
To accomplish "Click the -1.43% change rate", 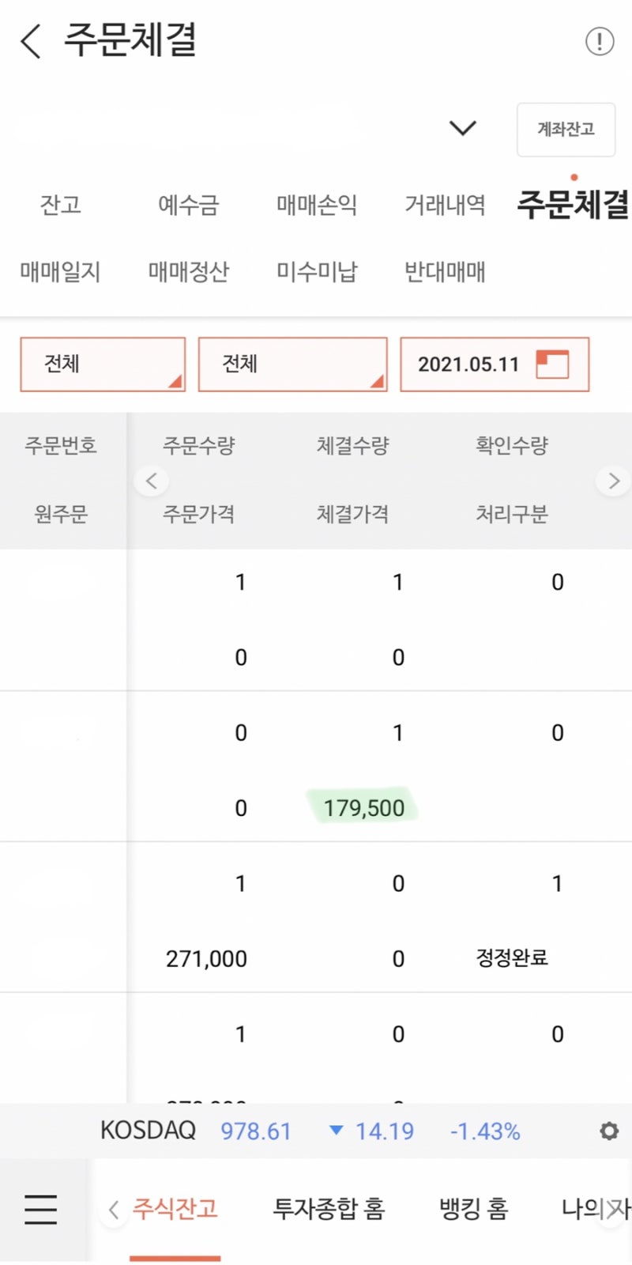I will [485, 1131].
